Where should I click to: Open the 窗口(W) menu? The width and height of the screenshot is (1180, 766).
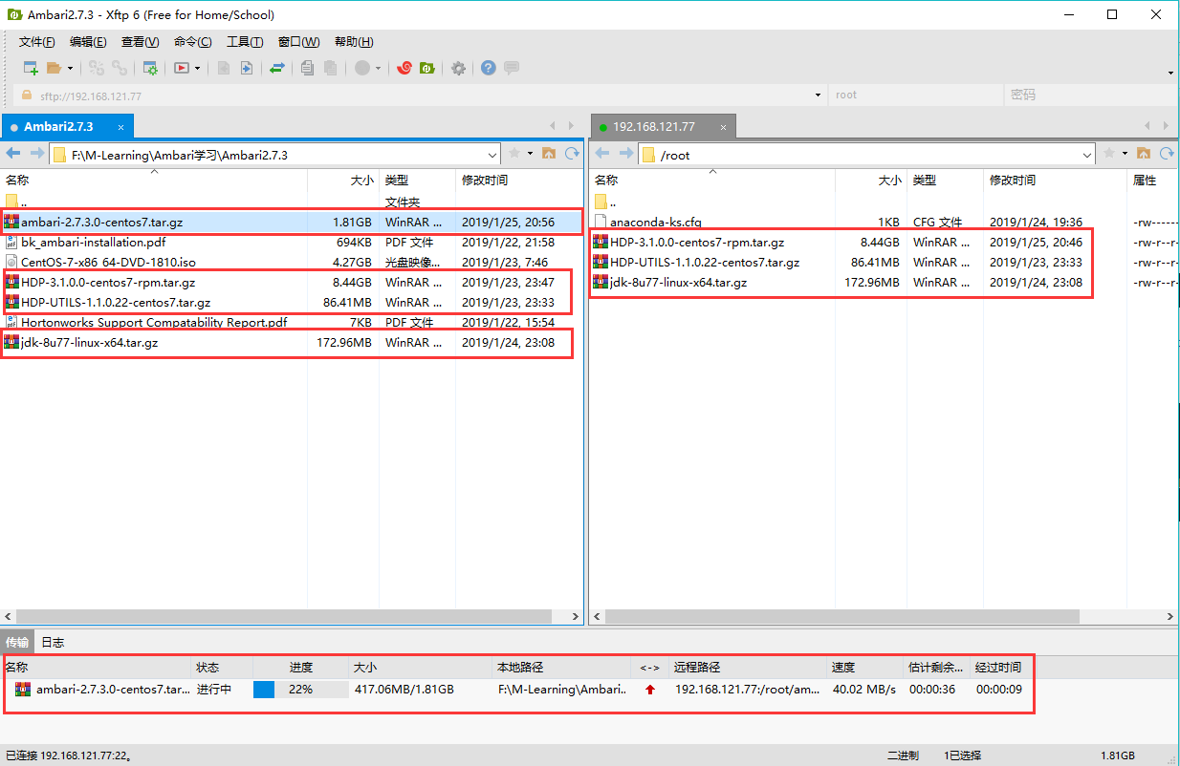pos(298,42)
